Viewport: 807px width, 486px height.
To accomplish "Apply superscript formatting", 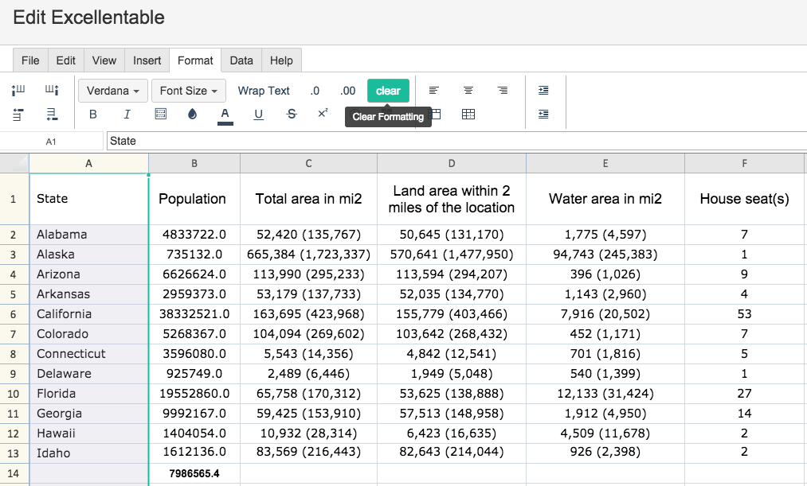I will 323,114.
